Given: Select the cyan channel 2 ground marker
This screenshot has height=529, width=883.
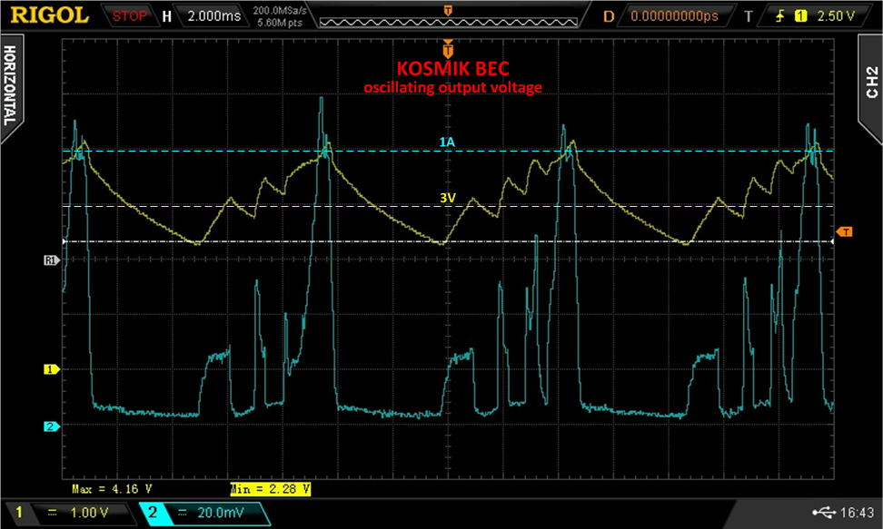Looking at the screenshot, I should point(51,426).
